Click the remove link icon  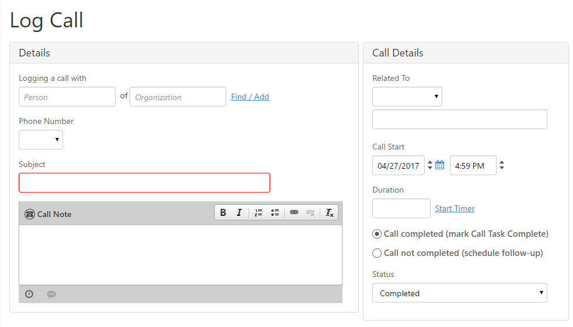(310, 212)
